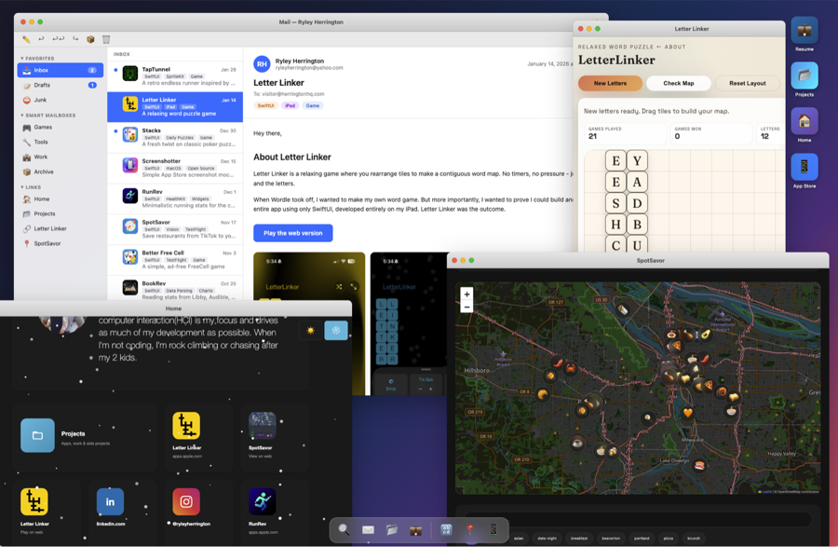
Task: Switch to light theme with the sun toggle
Action: pyautogui.click(x=310, y=330)
